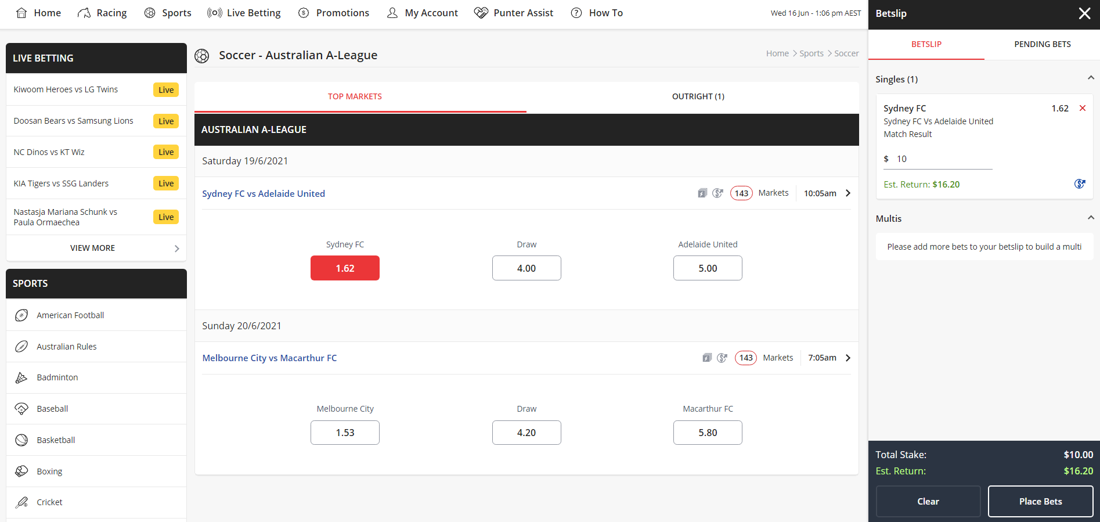Click the Boxing glove icon
The height and width of the screenshot is (522, 1100).
click(21, 471)
